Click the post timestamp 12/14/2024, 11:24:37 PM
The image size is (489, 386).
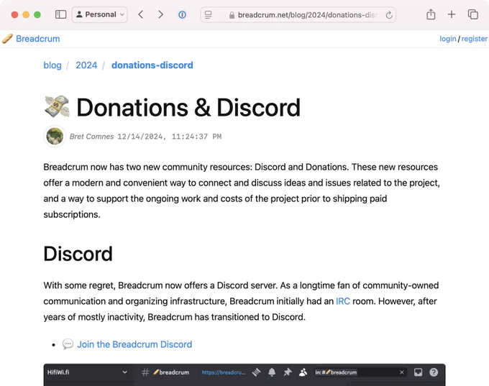[x=169, y=137]
